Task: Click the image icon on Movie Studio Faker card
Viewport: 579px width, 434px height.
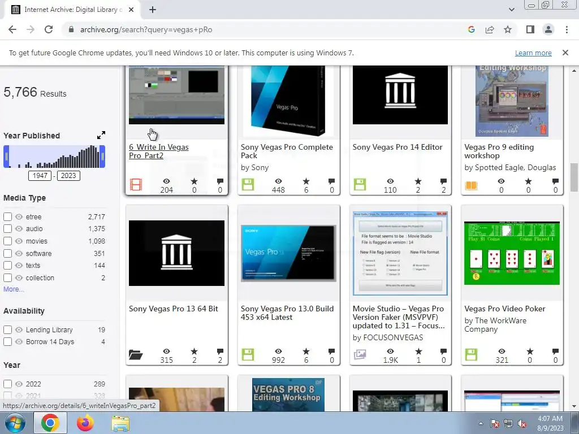Action: coord(360,355)
